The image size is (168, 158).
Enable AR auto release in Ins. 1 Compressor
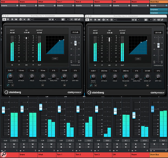pyautogui.click(x=43, y=85)
